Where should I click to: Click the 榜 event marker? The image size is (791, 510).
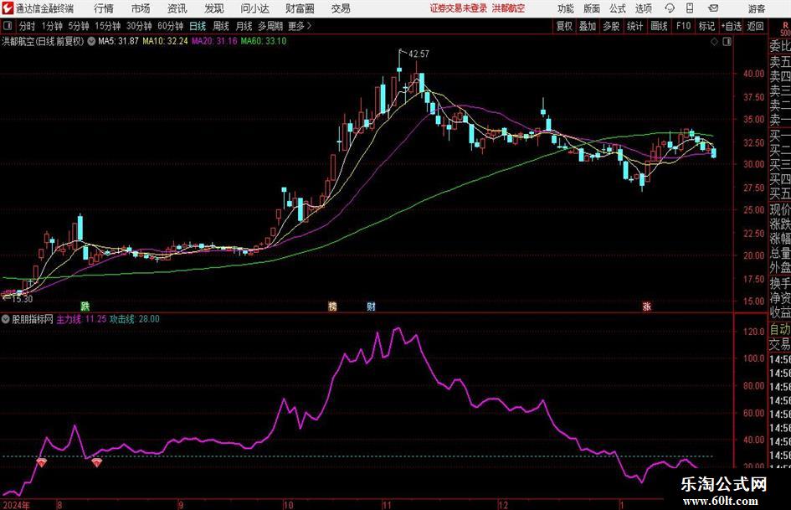click(332, 306)
